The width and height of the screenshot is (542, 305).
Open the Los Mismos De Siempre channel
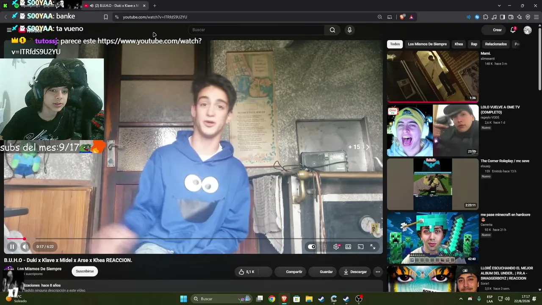[39, 269]
